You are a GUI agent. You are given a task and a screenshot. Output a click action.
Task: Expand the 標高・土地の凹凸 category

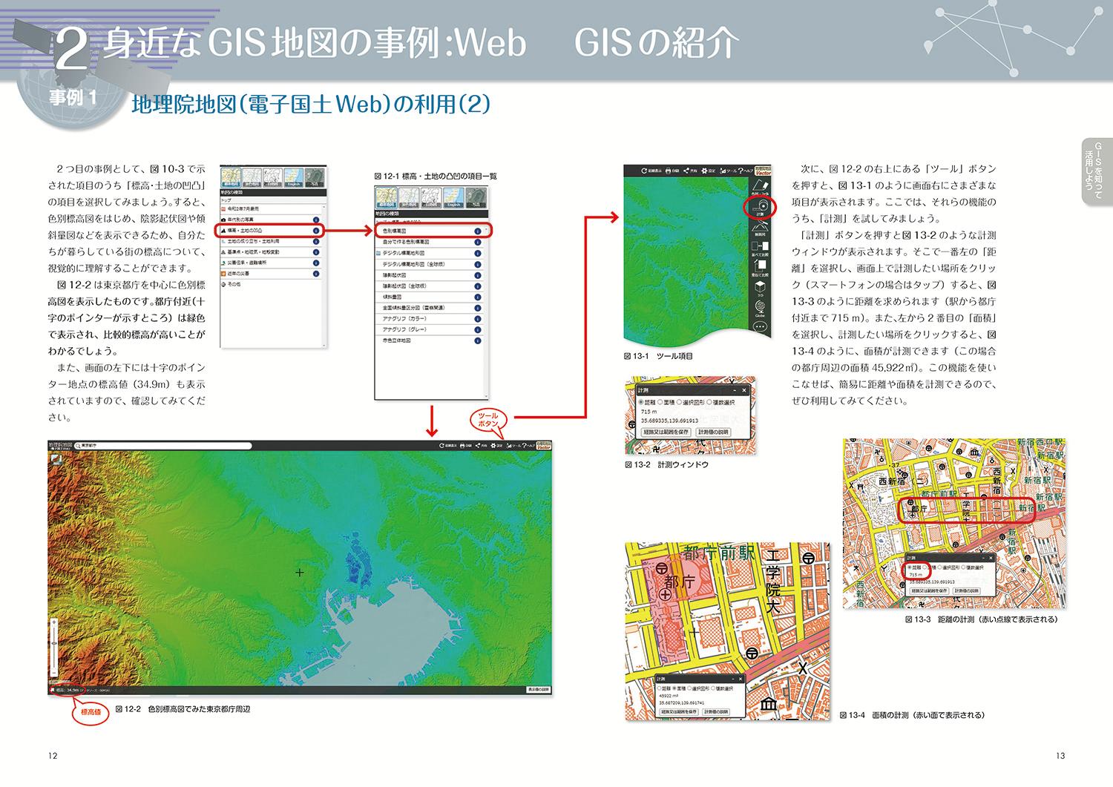click(271, 231)
